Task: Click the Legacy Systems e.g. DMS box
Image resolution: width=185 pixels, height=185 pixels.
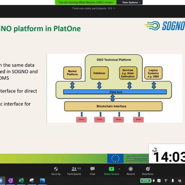Action: [153, 73]
